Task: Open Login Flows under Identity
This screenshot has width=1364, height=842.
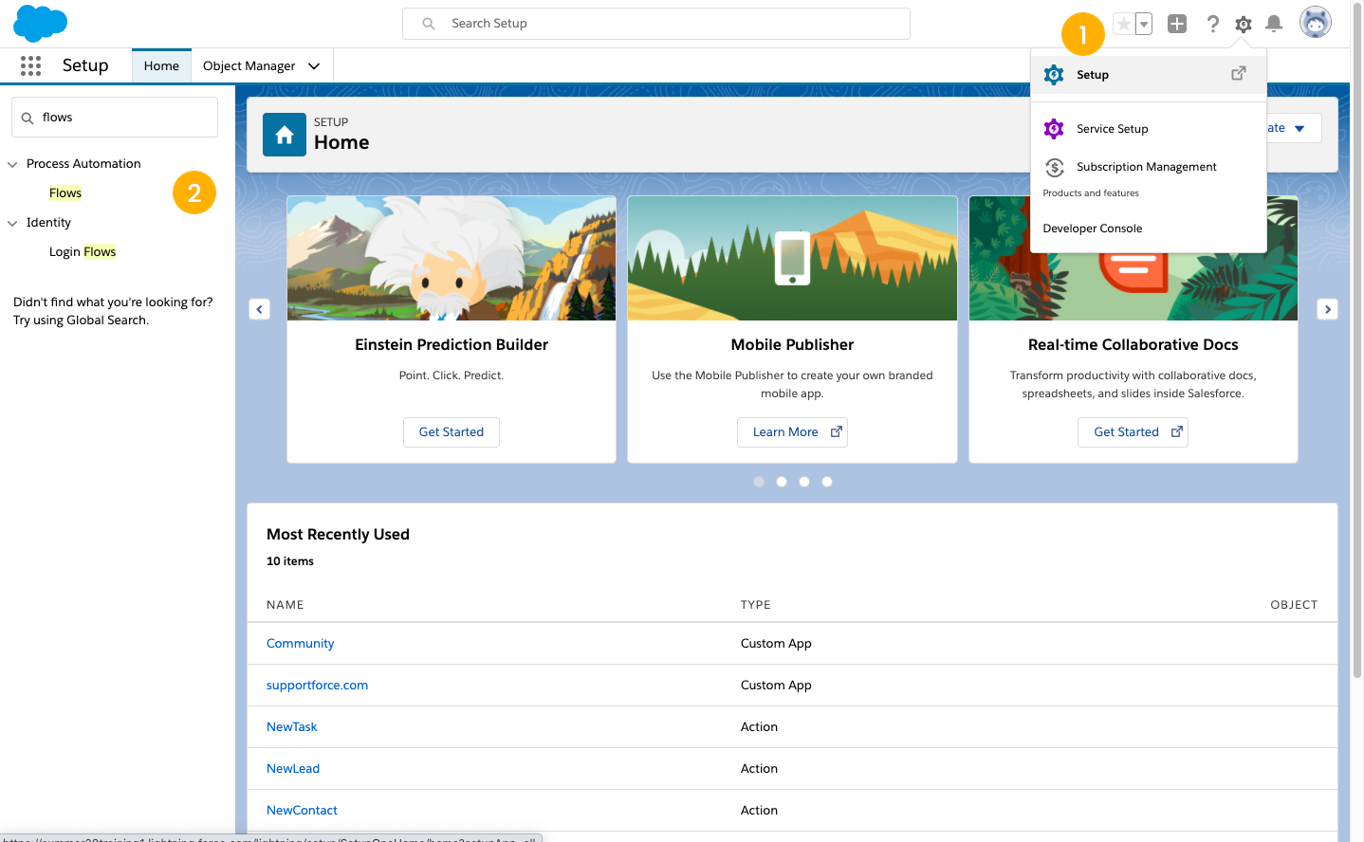Action: [83, 251]
